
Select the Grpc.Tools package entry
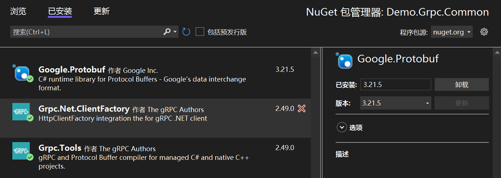[x=155, y=157]
